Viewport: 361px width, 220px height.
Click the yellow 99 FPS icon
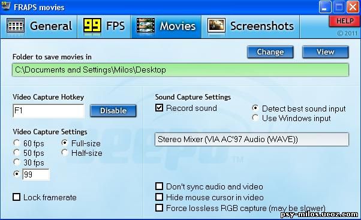pyautogui.click(x=92, y=26)
